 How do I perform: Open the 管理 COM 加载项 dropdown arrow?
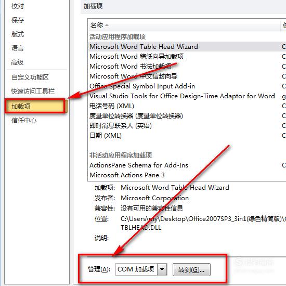point(162,269)
